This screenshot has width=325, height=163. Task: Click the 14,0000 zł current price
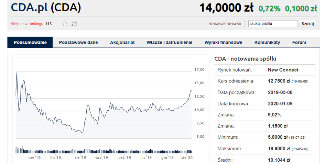pos(226,8)
